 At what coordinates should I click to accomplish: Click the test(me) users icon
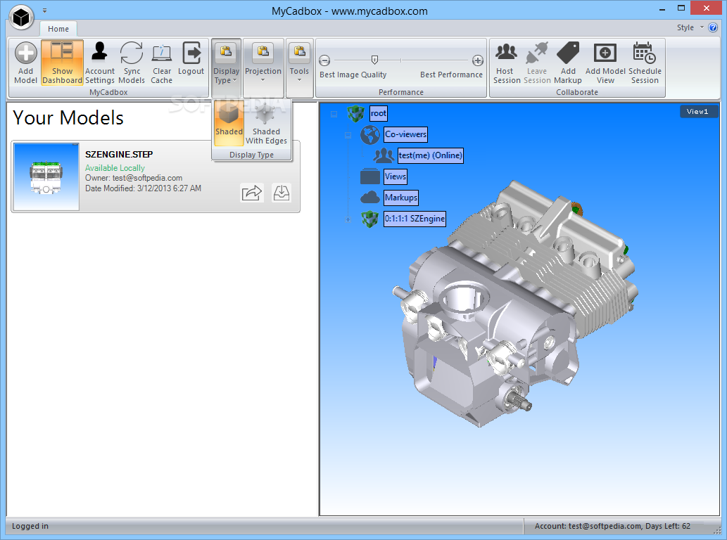coord(384,155)
